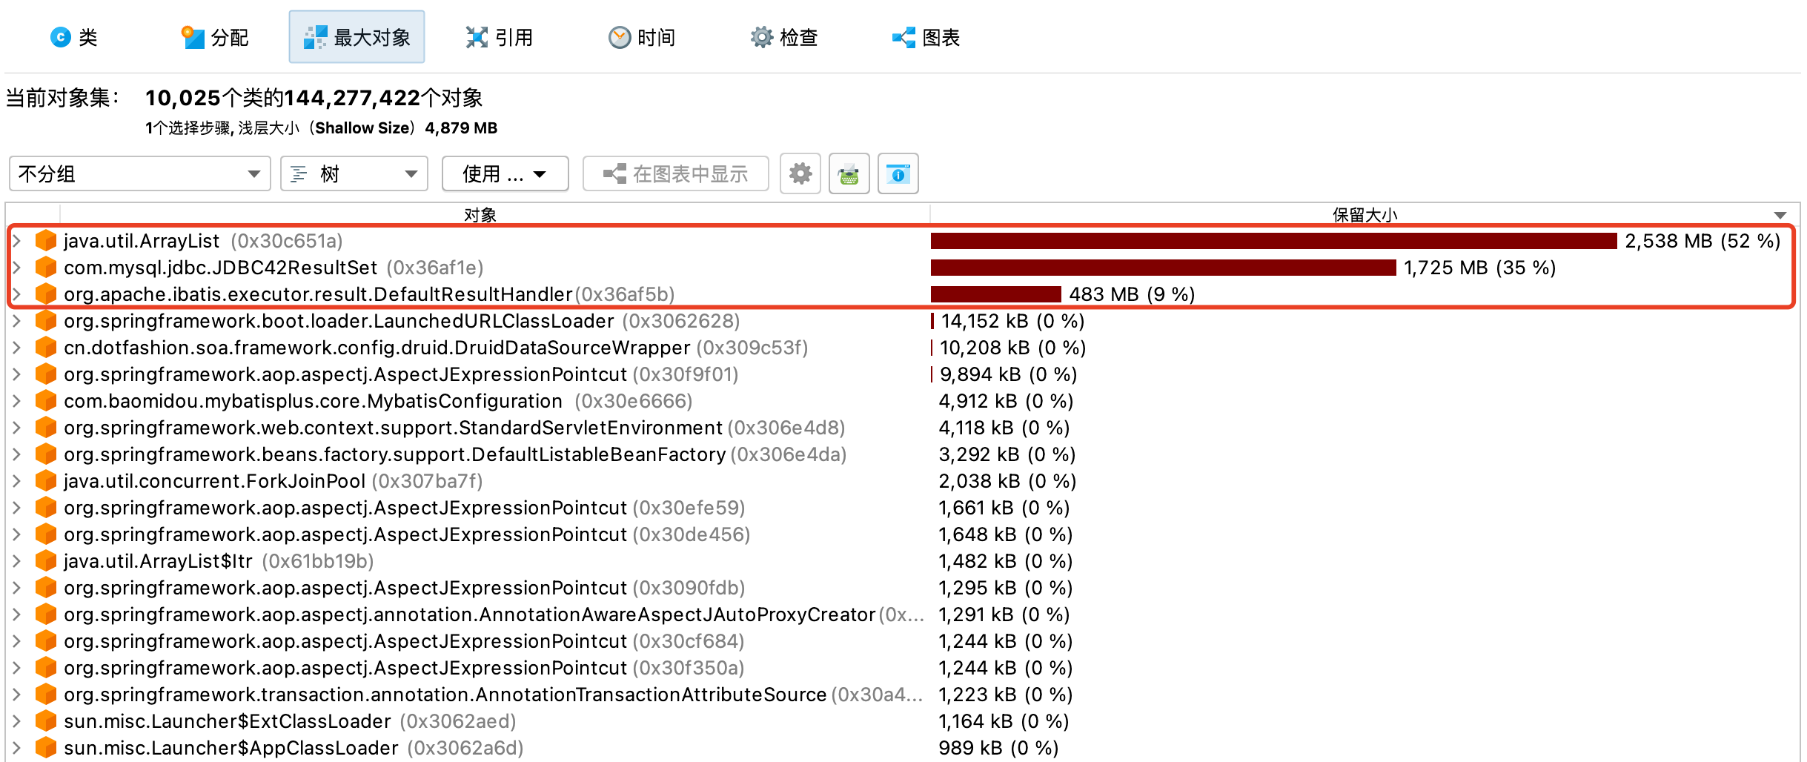Click the 14,152 kB (0 %) size value
Screen dimensions: 1807x762
click(1012, 320)
